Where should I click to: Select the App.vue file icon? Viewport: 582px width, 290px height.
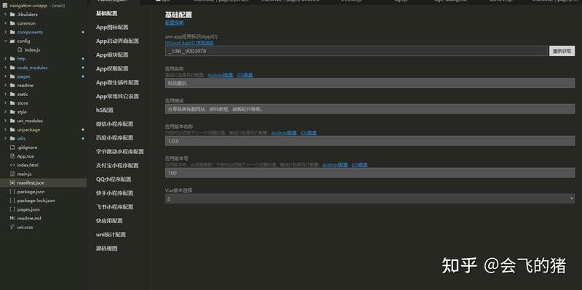(12, 156)
